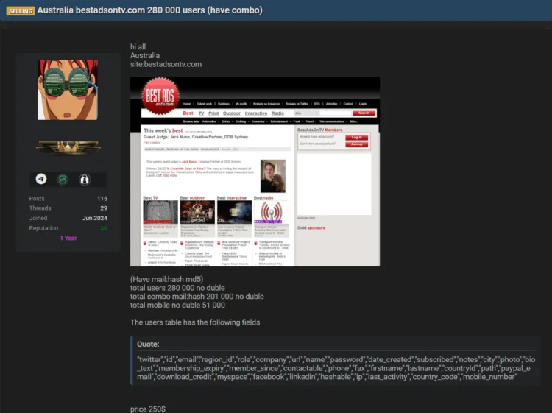Screen dimensions: 552x413
Task: Open the Best interactive thumbnail image
Action: click(x=235, y=212)
